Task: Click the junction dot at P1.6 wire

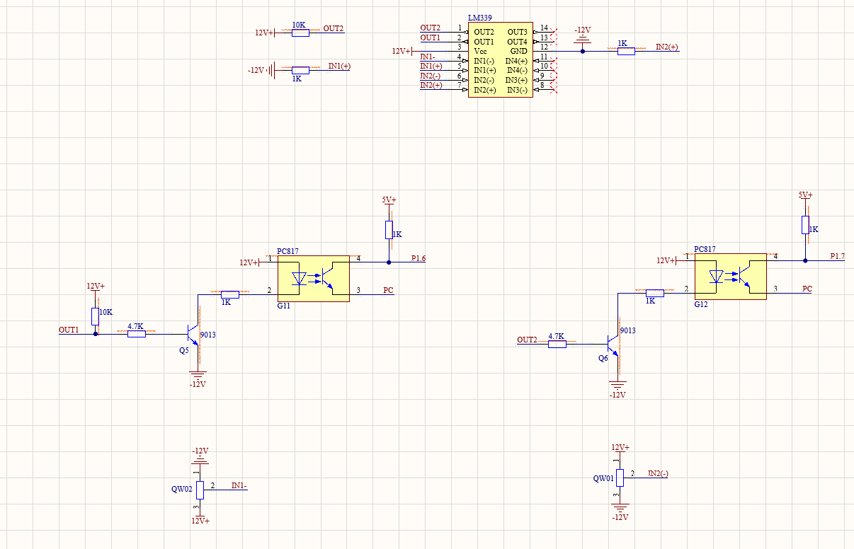Action: (x=389, y=262)
